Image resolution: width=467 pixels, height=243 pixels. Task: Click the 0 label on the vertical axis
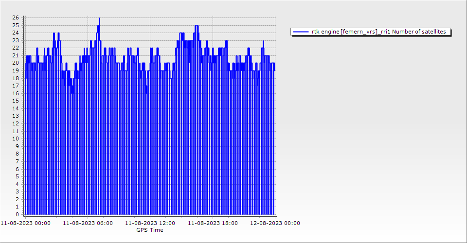[x=17, y=214]
